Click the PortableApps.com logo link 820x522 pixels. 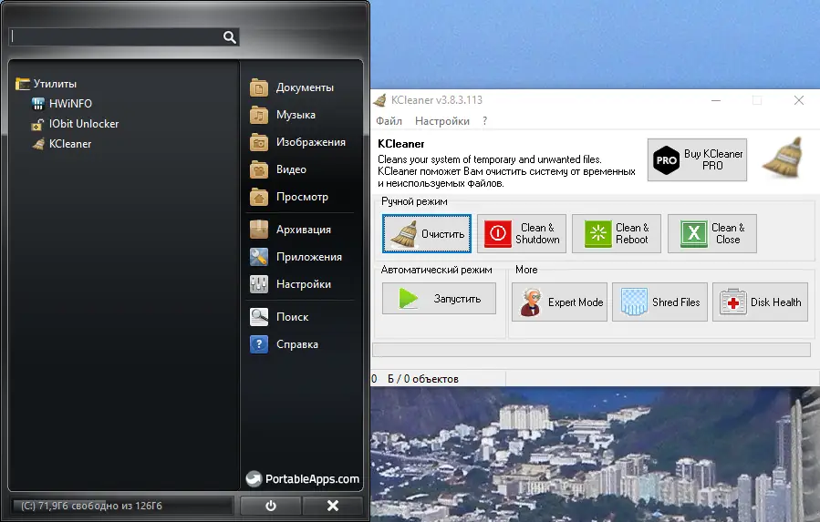click(x=303, y=478)
